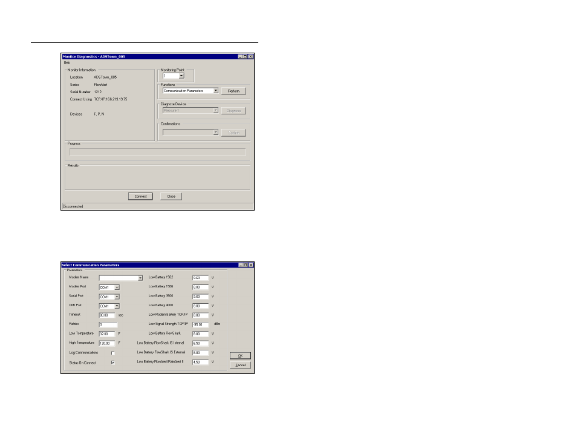
Task: Click the Low Modem Battery TCP/IP field
Action: pos(201,315)
